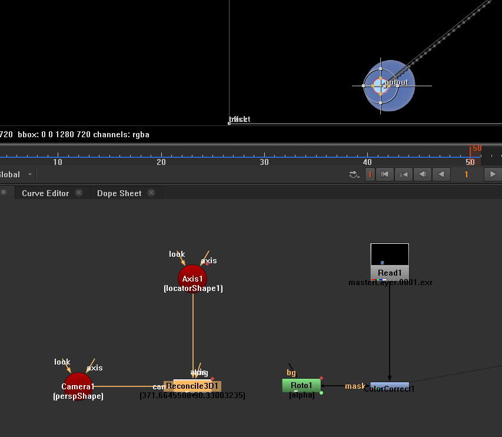The image size is (502, 437).
Task: Toggle the orange in-point marker button
Action: coord(370,174)
